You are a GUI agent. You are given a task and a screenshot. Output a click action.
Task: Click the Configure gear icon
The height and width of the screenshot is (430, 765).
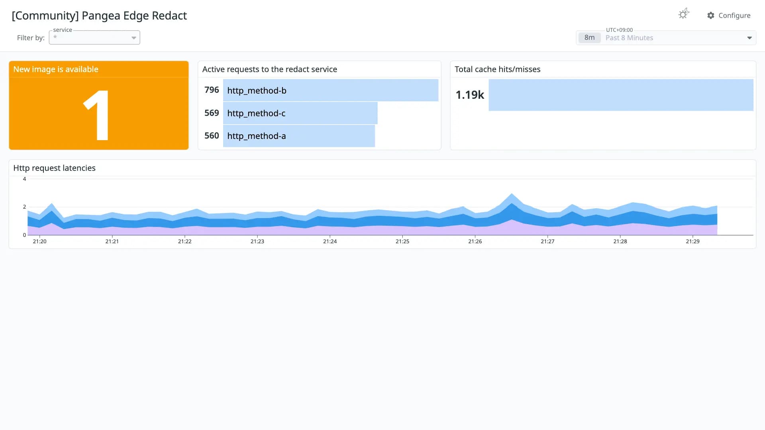(711, 16)
